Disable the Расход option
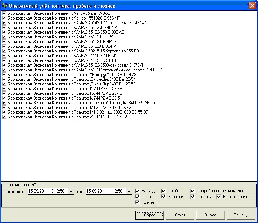 [x=138, y=191]
